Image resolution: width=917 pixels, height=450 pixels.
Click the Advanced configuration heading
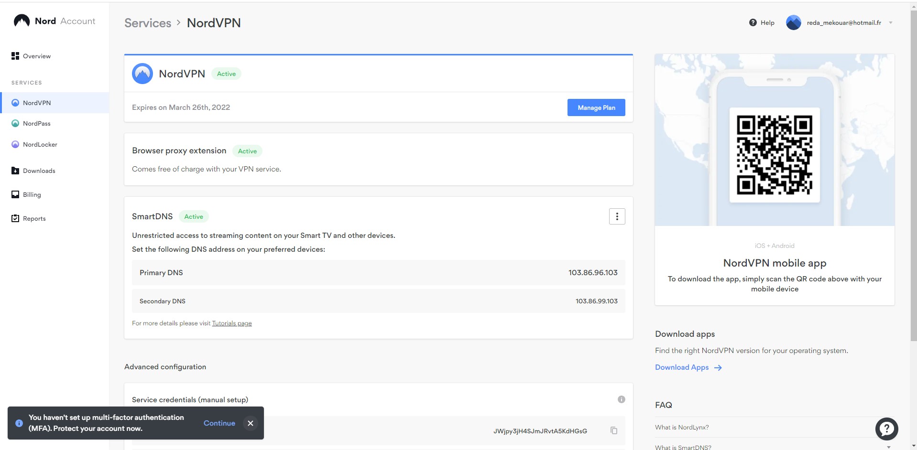165,367
